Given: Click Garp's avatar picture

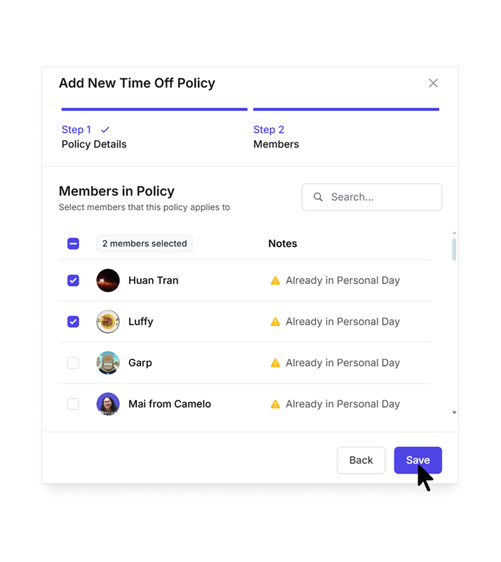Looking at the screenshot, I should [x=108, y=363].
